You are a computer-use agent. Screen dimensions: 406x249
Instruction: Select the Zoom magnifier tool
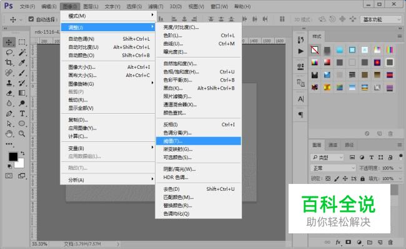[x=22, y=134]
